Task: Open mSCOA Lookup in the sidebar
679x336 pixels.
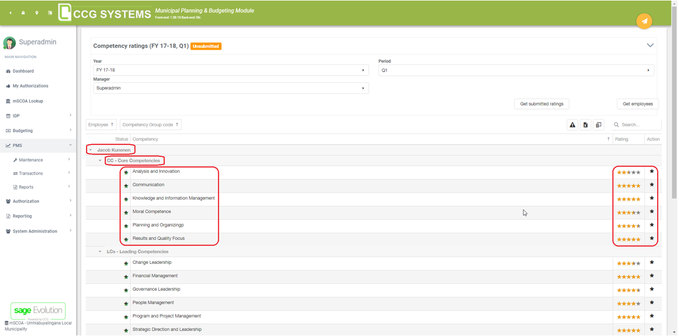Action: click(x=27, y=101)
